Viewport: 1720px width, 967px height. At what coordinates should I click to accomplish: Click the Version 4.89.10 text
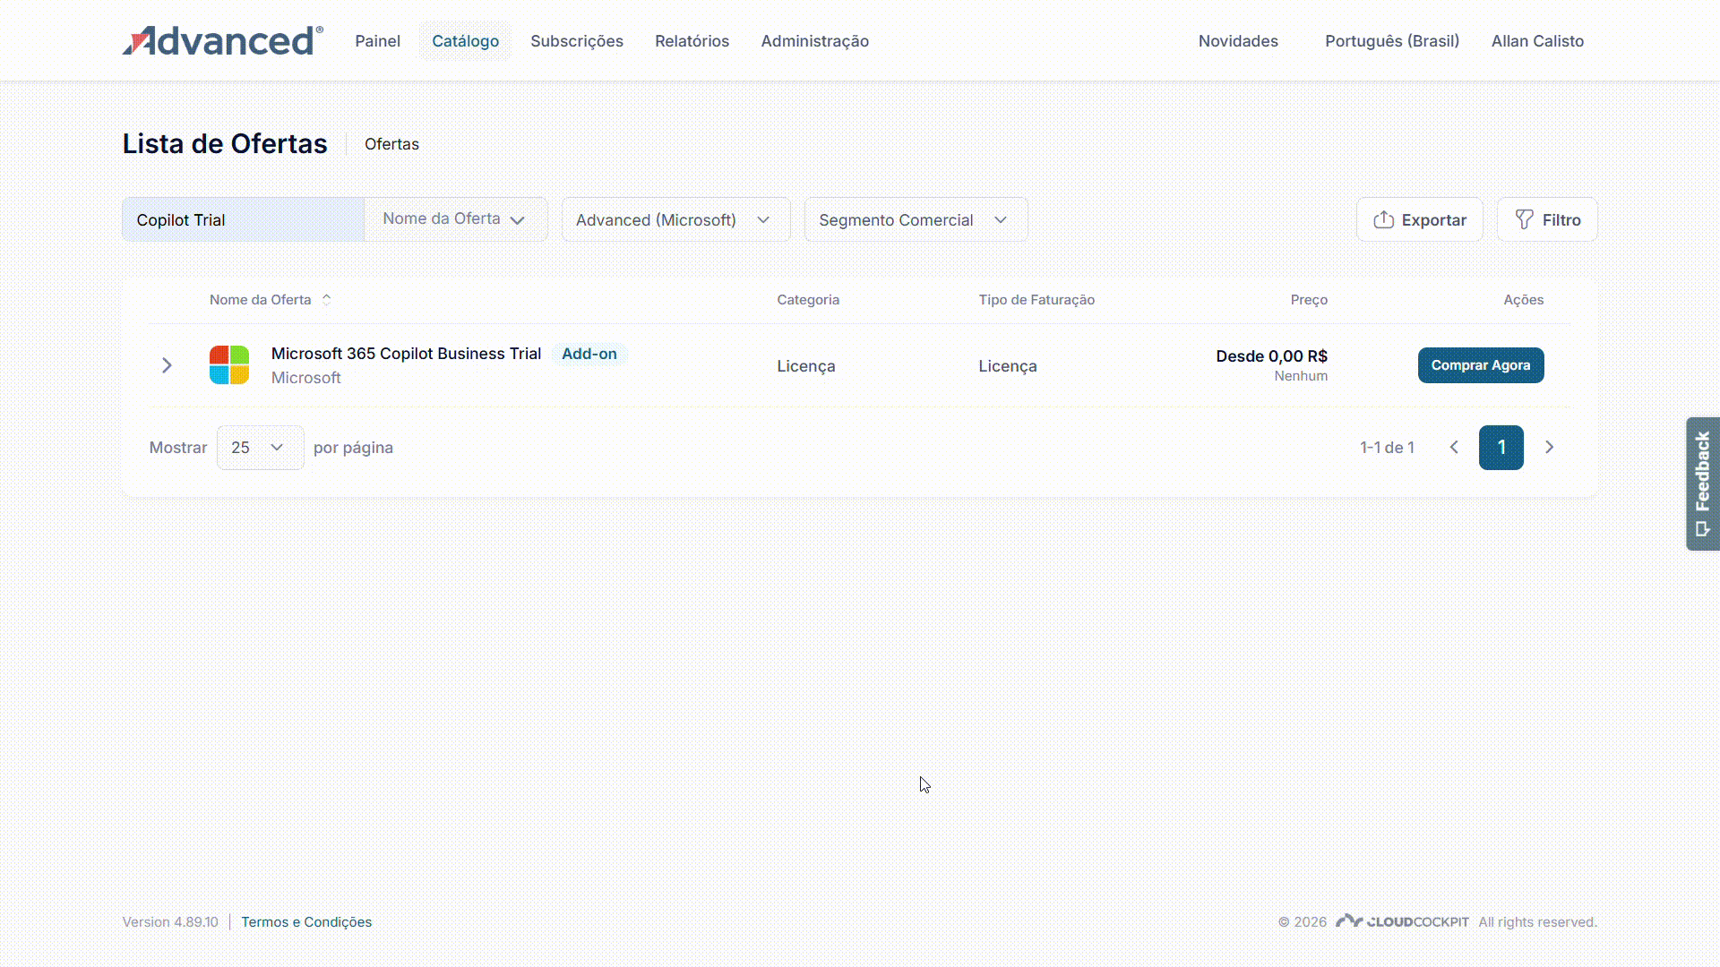[170, 922]
